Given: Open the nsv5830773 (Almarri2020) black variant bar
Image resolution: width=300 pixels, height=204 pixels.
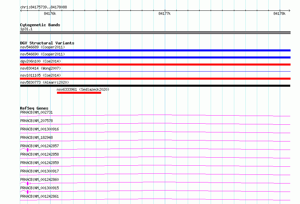Looking at the screenshot, I should [155, 86].
